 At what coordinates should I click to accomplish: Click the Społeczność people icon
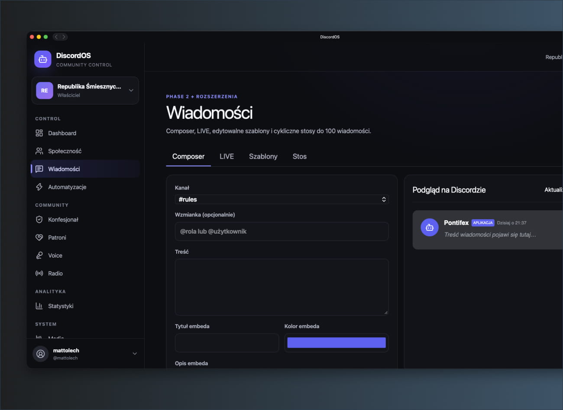pos(39,151)
